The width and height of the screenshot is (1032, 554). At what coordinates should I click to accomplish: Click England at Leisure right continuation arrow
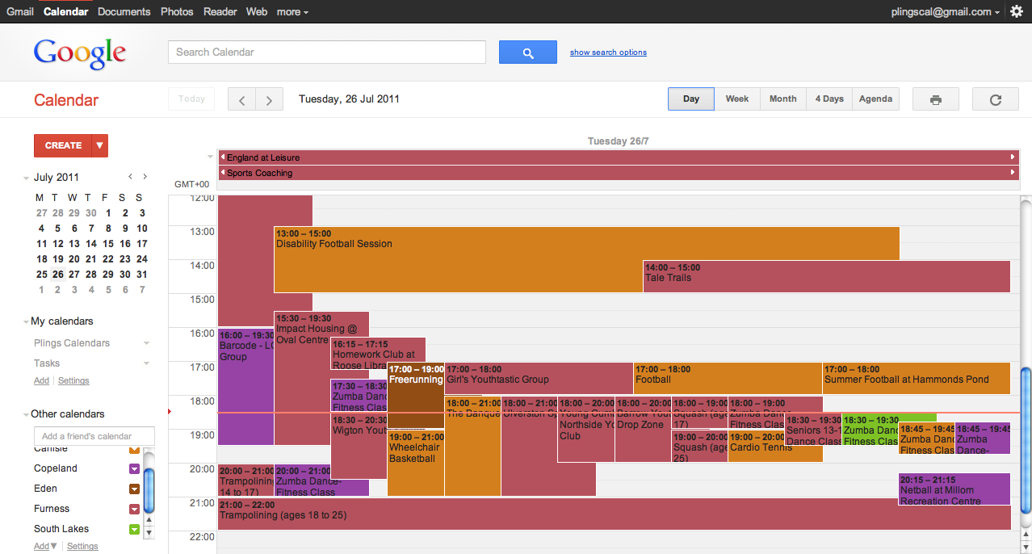[1013, 157]
